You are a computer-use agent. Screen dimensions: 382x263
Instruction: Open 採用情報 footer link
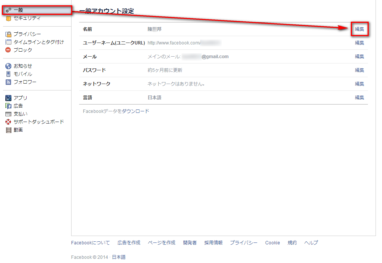(x=213, y=242)
